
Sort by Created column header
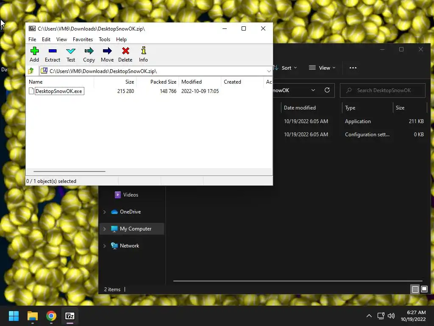(242, 82)
